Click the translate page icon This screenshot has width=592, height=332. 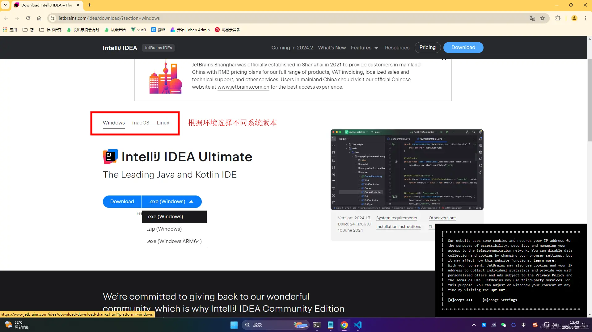click(x=532, y=18)
